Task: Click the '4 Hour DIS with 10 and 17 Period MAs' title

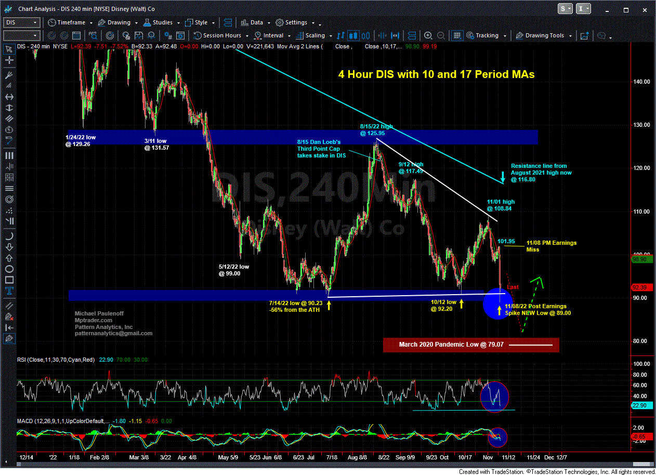Action: pyautogui.click(x=436, y=74)
